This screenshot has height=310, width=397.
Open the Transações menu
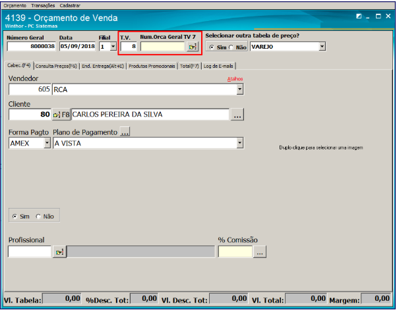43,5
